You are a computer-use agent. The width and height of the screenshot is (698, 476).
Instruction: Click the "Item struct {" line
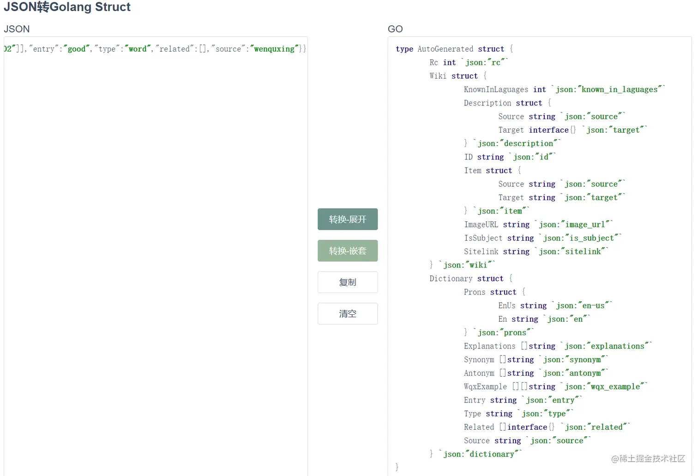[x=493, y=170]
